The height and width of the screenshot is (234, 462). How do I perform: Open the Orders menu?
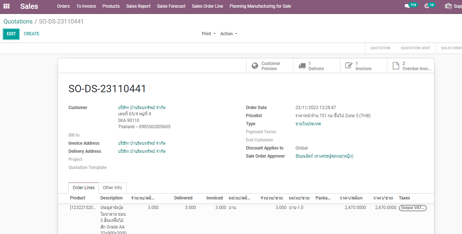tap(63, 6)
